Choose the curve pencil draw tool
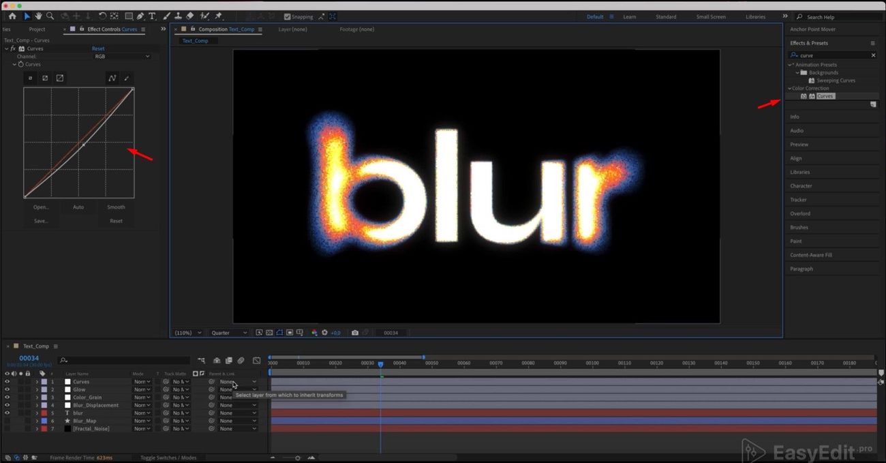 coord(127,78)
